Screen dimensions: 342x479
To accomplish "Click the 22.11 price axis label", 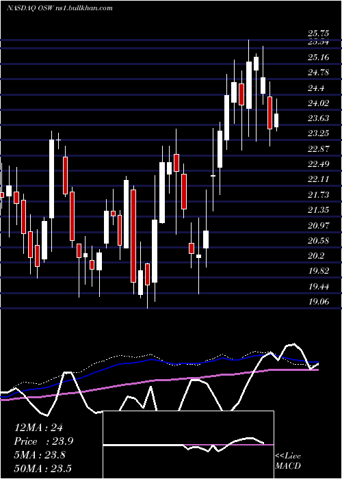I will tap(319, 179).
